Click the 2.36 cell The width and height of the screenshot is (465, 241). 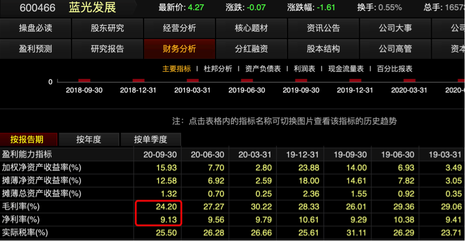[x=311, y=194]
